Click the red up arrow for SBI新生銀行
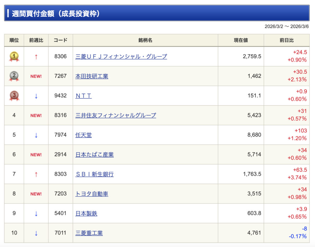Screen dimensions: 315x247 coord(36,174)
